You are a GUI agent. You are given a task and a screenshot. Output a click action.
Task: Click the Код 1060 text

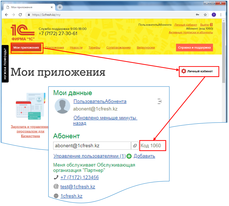tap(151, 146)
